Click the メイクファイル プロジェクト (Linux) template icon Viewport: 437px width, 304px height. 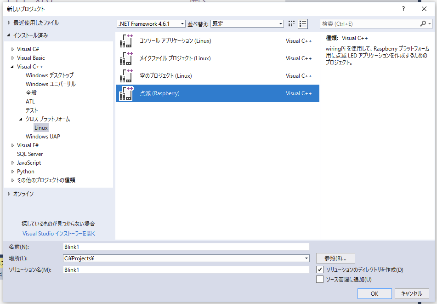pyautogui.click(x=126, y=58)
